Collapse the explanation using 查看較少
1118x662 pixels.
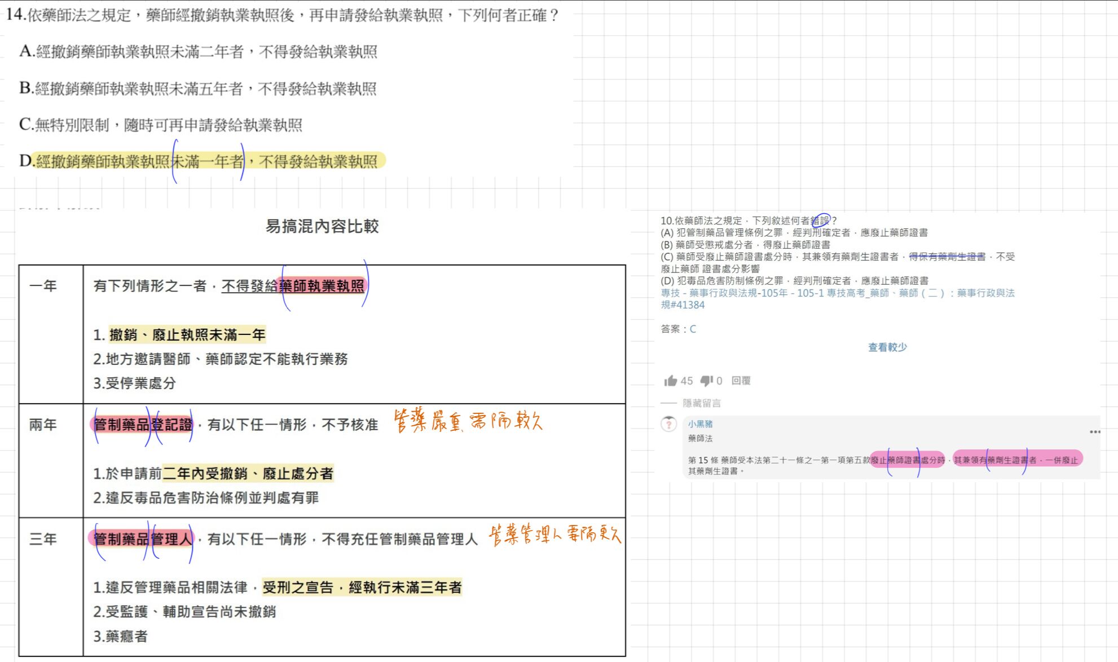[887, 347]
